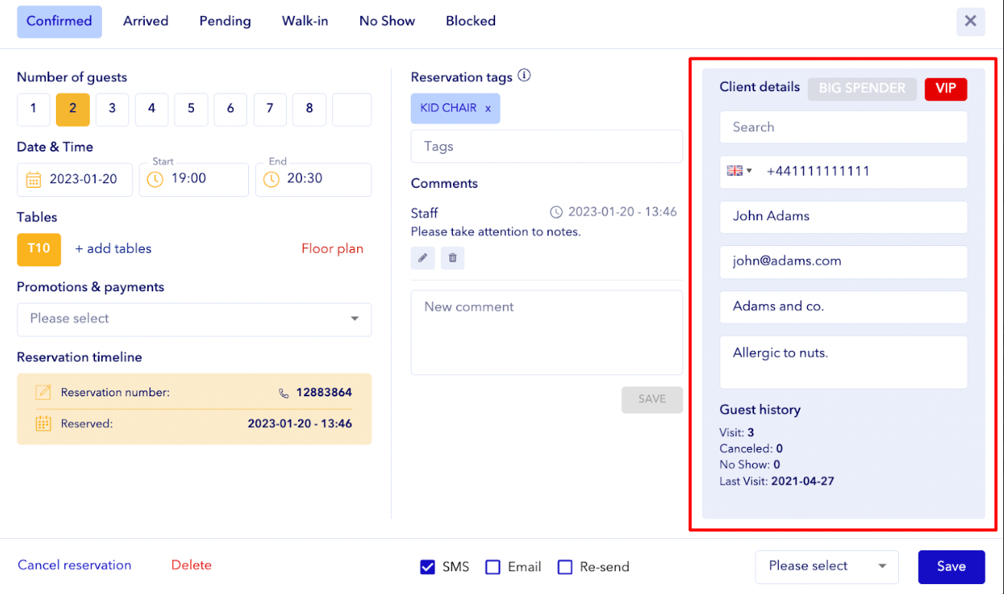
Task: Click the clock icon in End time
Action: [x=271, y=179]
